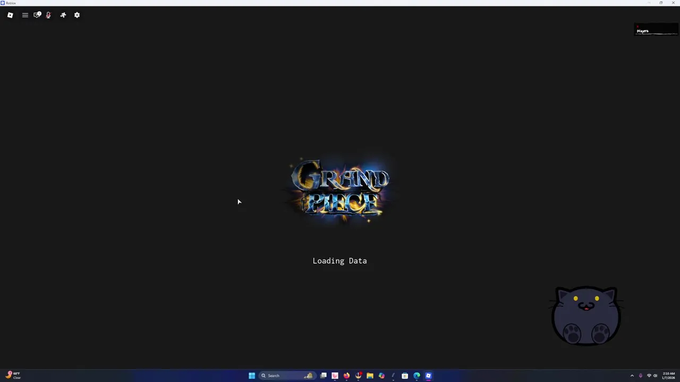Open the Windows Start menu
This screenshot has height=382, width=680.
pyautogui.click(x=252, y=376)
